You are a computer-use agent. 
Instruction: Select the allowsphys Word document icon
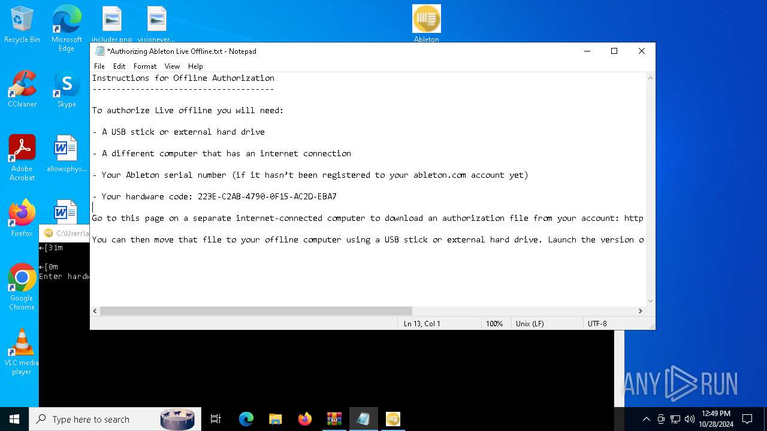click(x=67, y=153)
